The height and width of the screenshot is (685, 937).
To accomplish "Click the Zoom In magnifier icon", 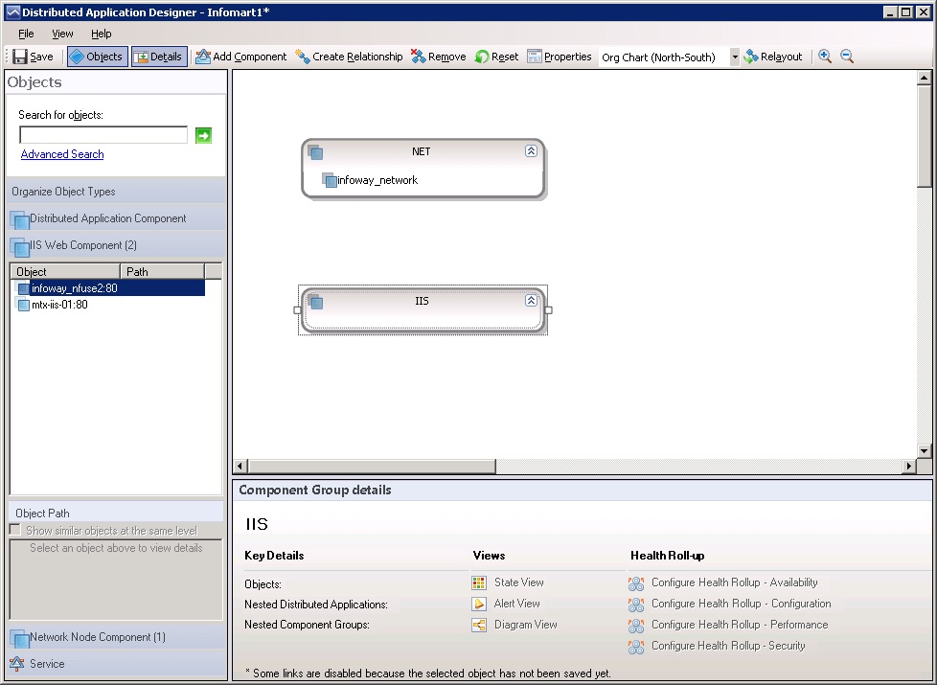I will click(825, 57).
